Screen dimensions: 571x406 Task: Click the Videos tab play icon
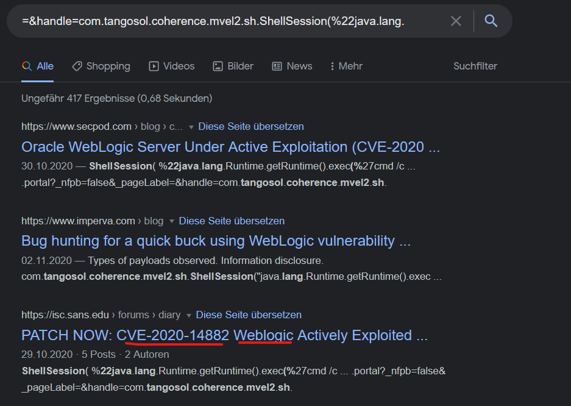click(x=154, y=66)
